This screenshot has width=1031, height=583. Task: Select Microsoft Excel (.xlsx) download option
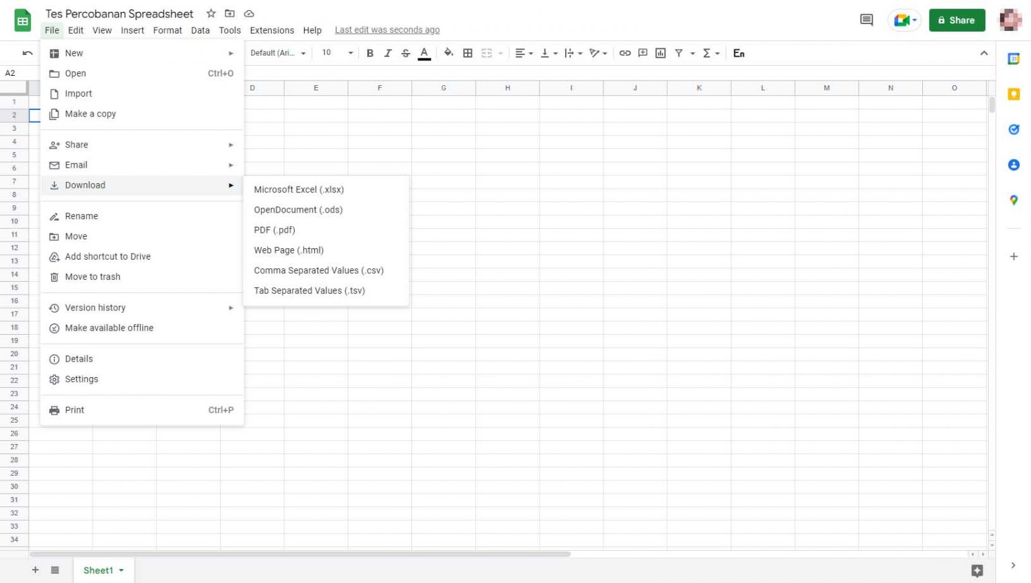coord(299,189)
